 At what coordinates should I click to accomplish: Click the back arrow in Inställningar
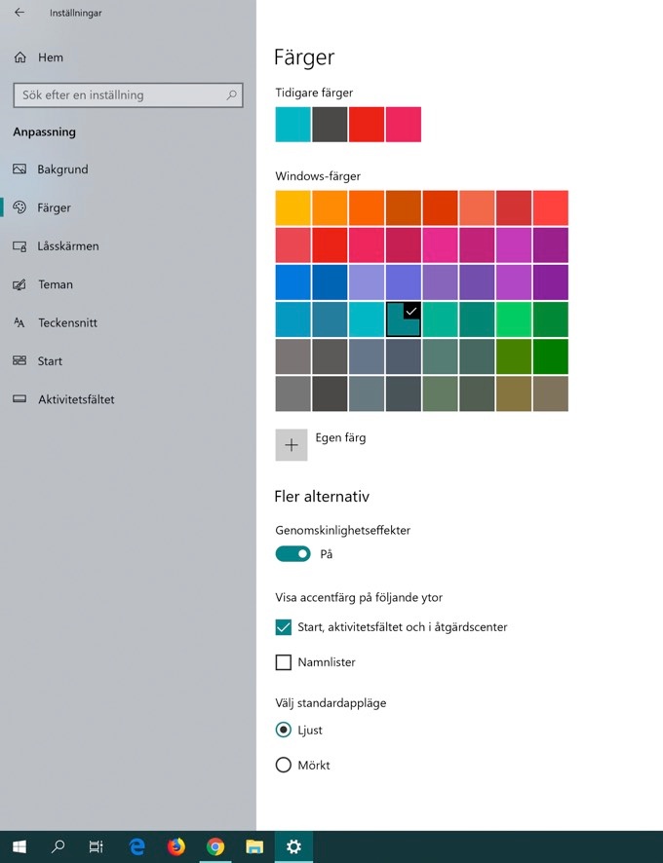pos(19,13)
